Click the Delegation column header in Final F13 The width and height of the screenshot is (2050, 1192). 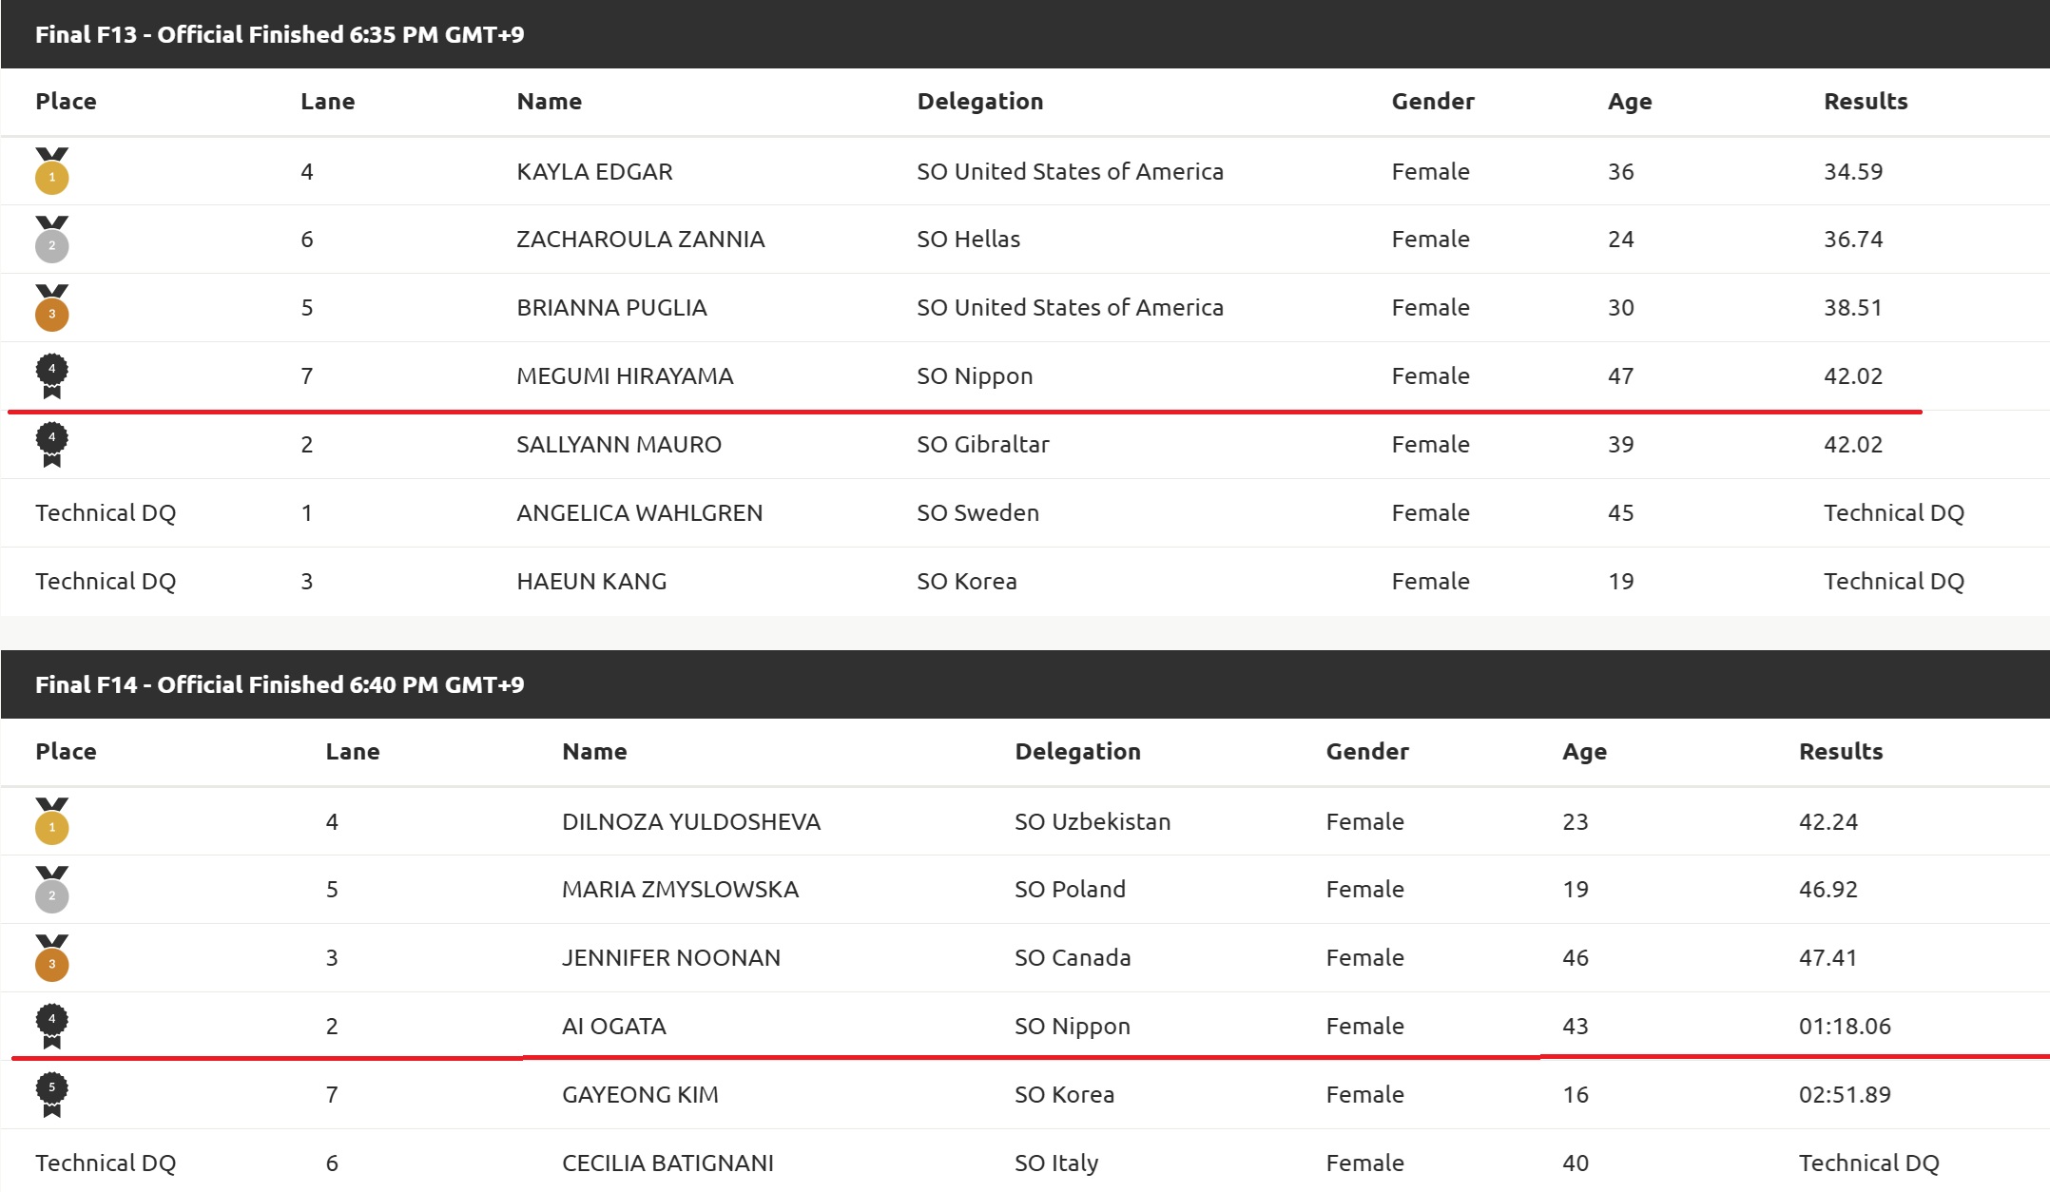(980, 102)
